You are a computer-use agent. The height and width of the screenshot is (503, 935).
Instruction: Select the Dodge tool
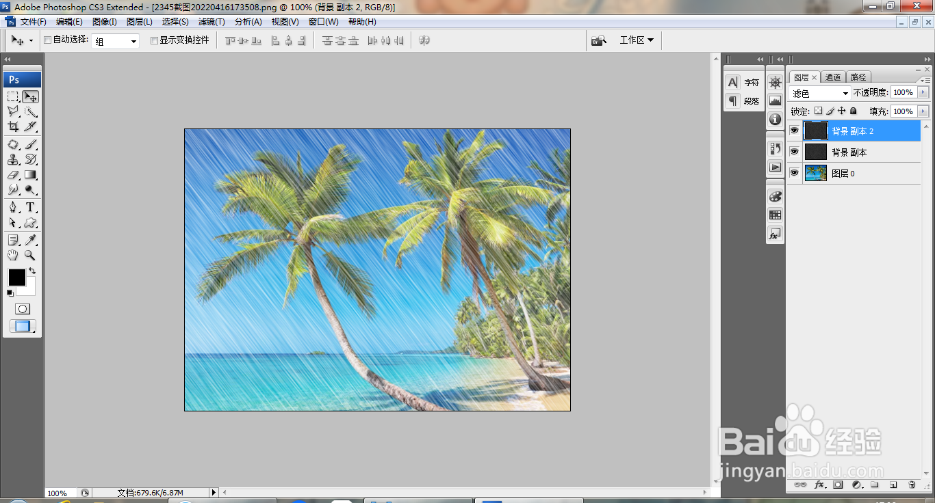pos(31,189)
